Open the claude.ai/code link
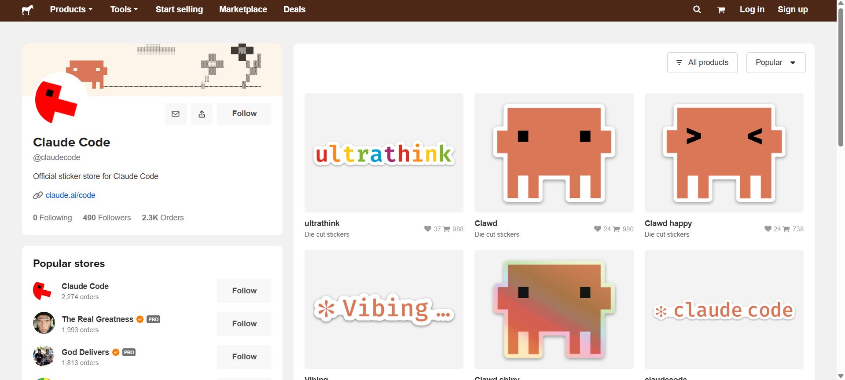 click(x=70, y=195)
